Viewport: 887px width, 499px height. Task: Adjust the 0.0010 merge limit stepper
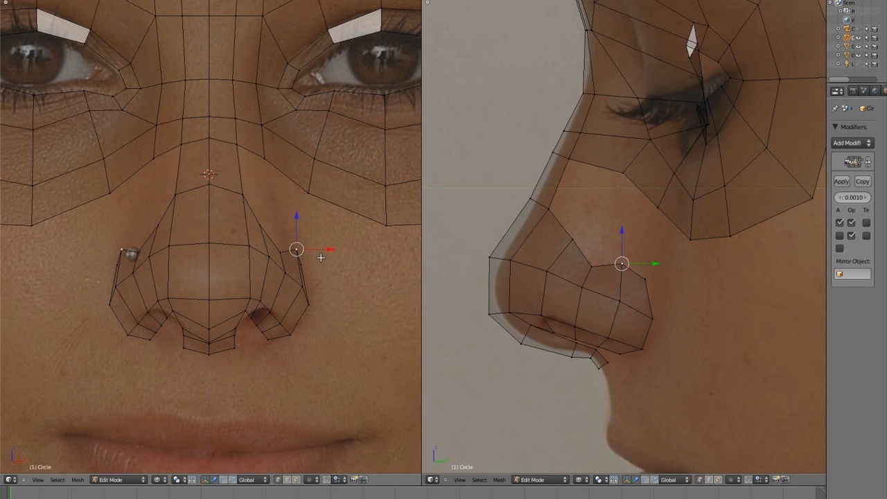(852, 198)
